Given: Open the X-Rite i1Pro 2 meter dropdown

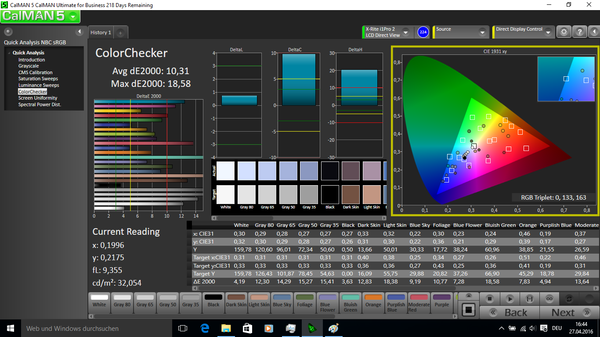Looking at the screenshot, I should (x=405, y=32).
